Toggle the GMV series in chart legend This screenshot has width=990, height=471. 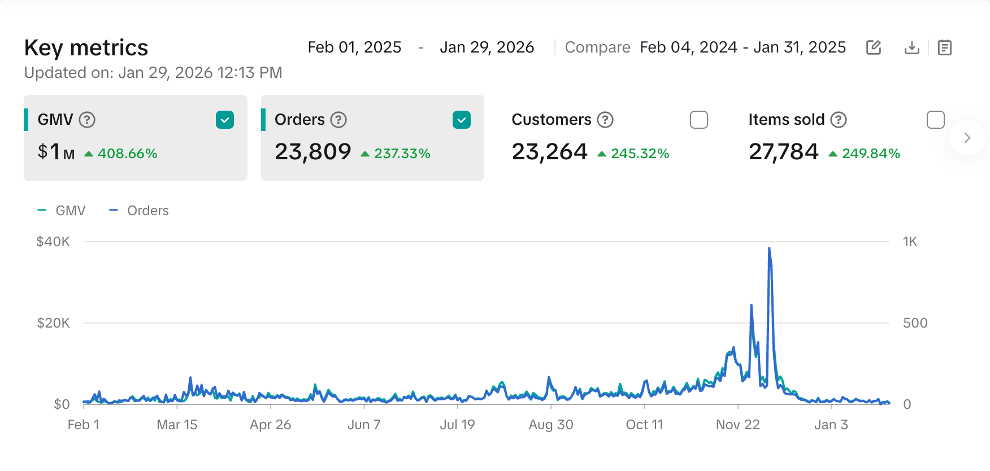click(62, 211)
